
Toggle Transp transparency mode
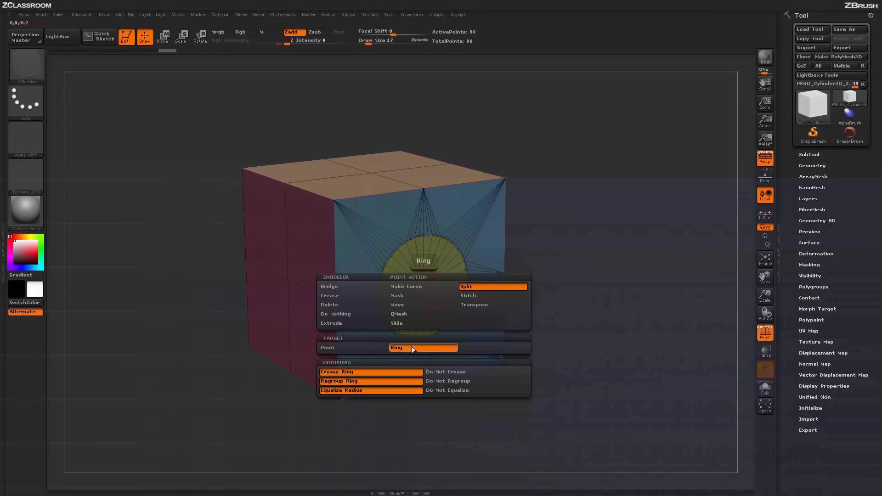(765, 351)
